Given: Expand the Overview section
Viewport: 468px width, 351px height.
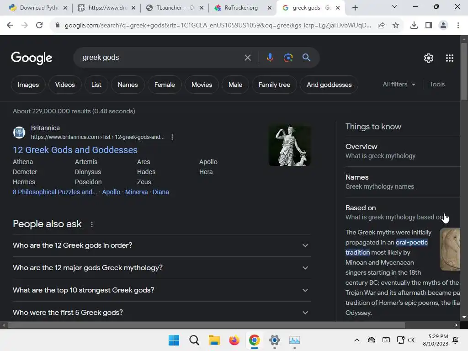Looking at the screenshot, I should tap(403, 151).
